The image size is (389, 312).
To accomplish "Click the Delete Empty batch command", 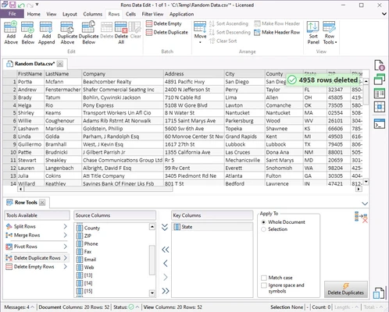I will click(x=164, y=23).
